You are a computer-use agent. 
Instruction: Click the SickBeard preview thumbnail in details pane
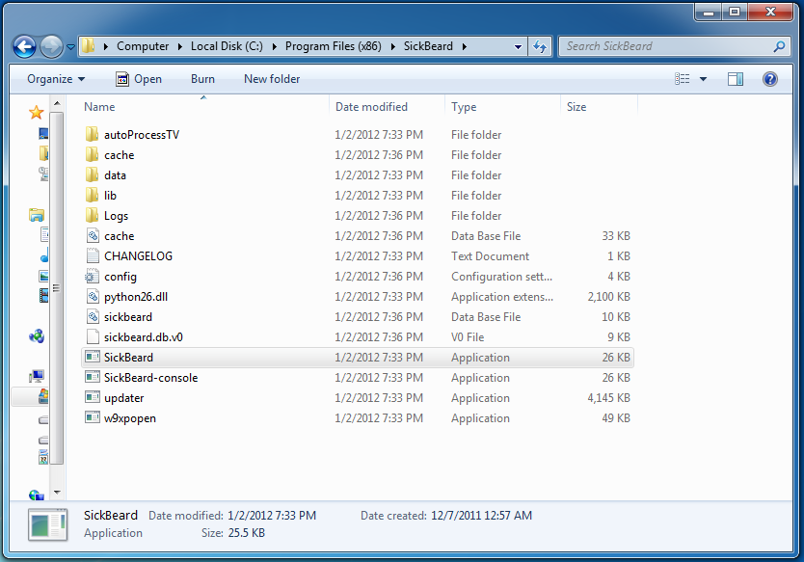pos(47,524)
